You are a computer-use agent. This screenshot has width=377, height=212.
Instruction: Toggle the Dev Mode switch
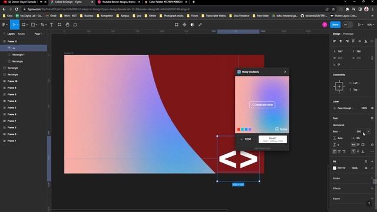348,25
